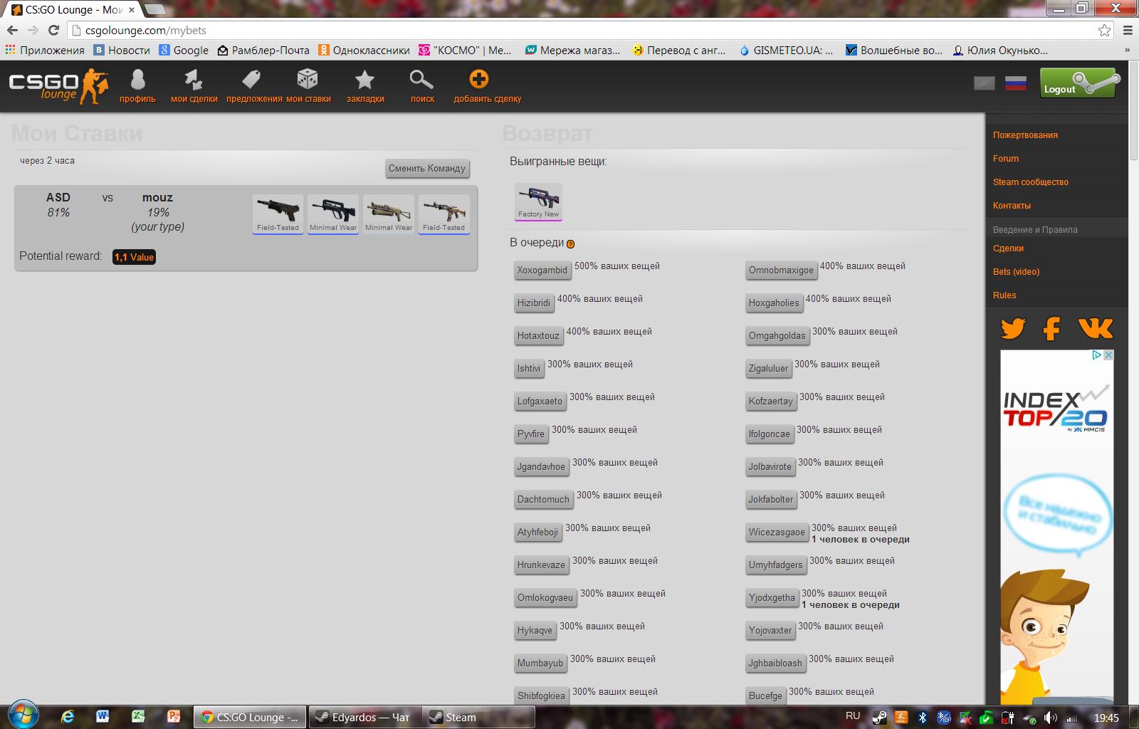The height and width of the screenshot is (729, 1139).
Task: Click the Logout button
Action: 1078,83
